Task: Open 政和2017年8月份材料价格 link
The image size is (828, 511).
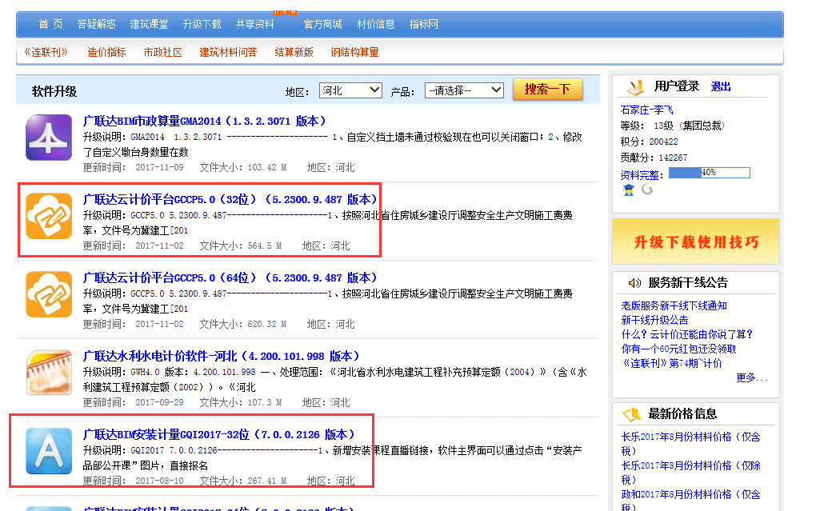Action: pos(690,501)
